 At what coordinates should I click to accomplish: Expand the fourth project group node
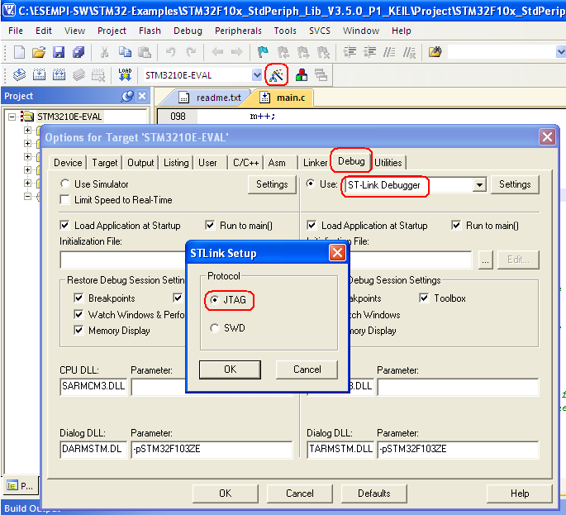click(x=28, y=169)
